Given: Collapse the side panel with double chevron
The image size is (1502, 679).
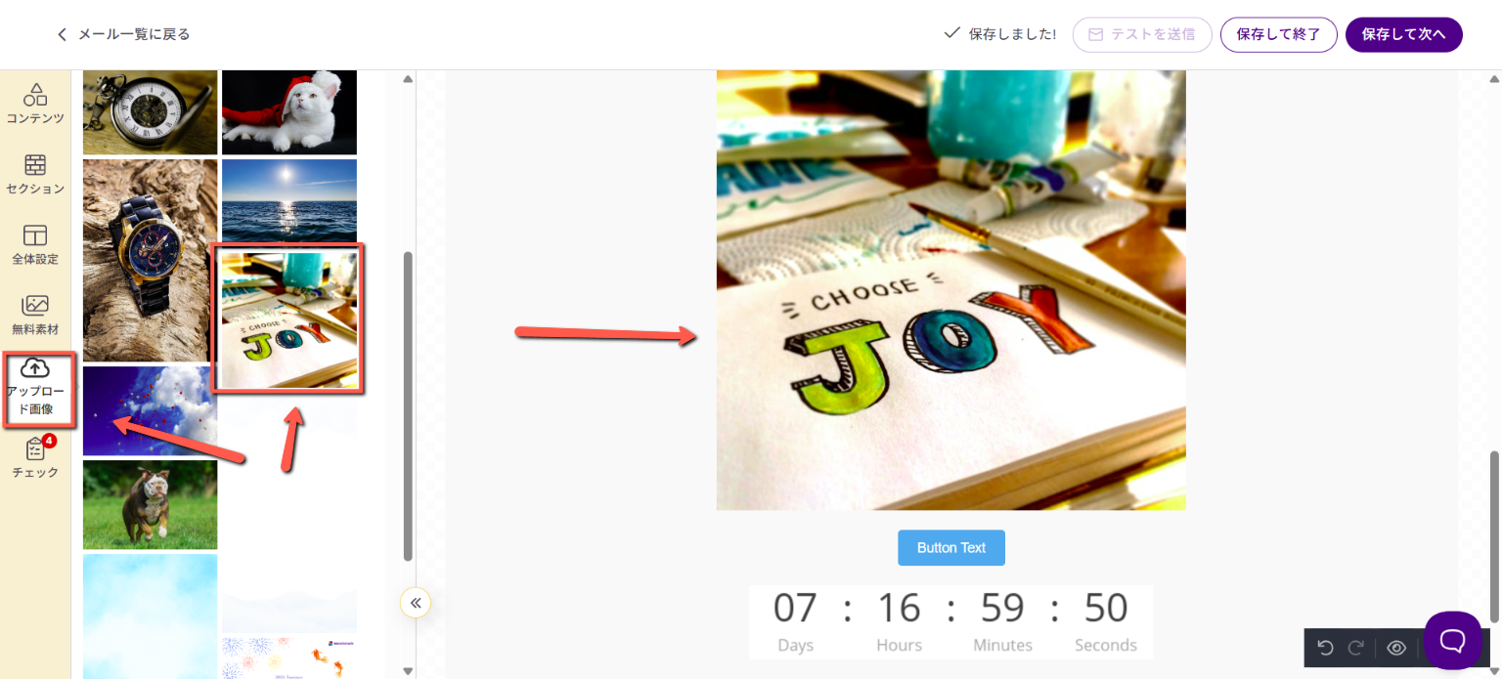Looking at the screenshot, I should point(416,603).
